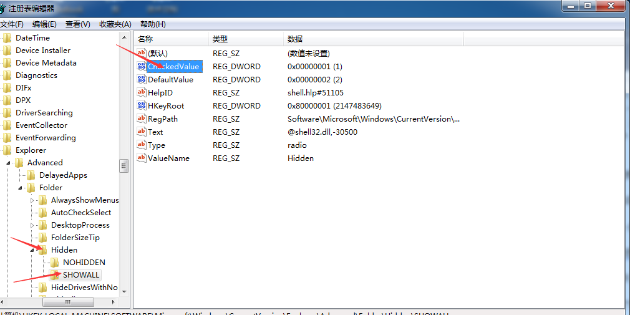Expand the DesktopProcess key
This screenshot has width=630, height=315.
[x=32, y=225]
